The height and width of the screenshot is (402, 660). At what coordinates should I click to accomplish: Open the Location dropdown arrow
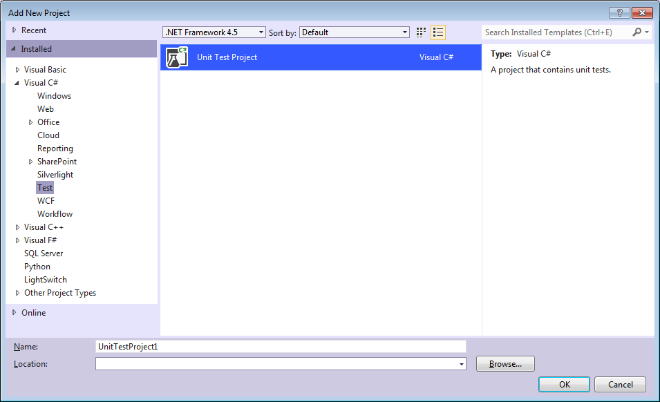pos(462,364)
